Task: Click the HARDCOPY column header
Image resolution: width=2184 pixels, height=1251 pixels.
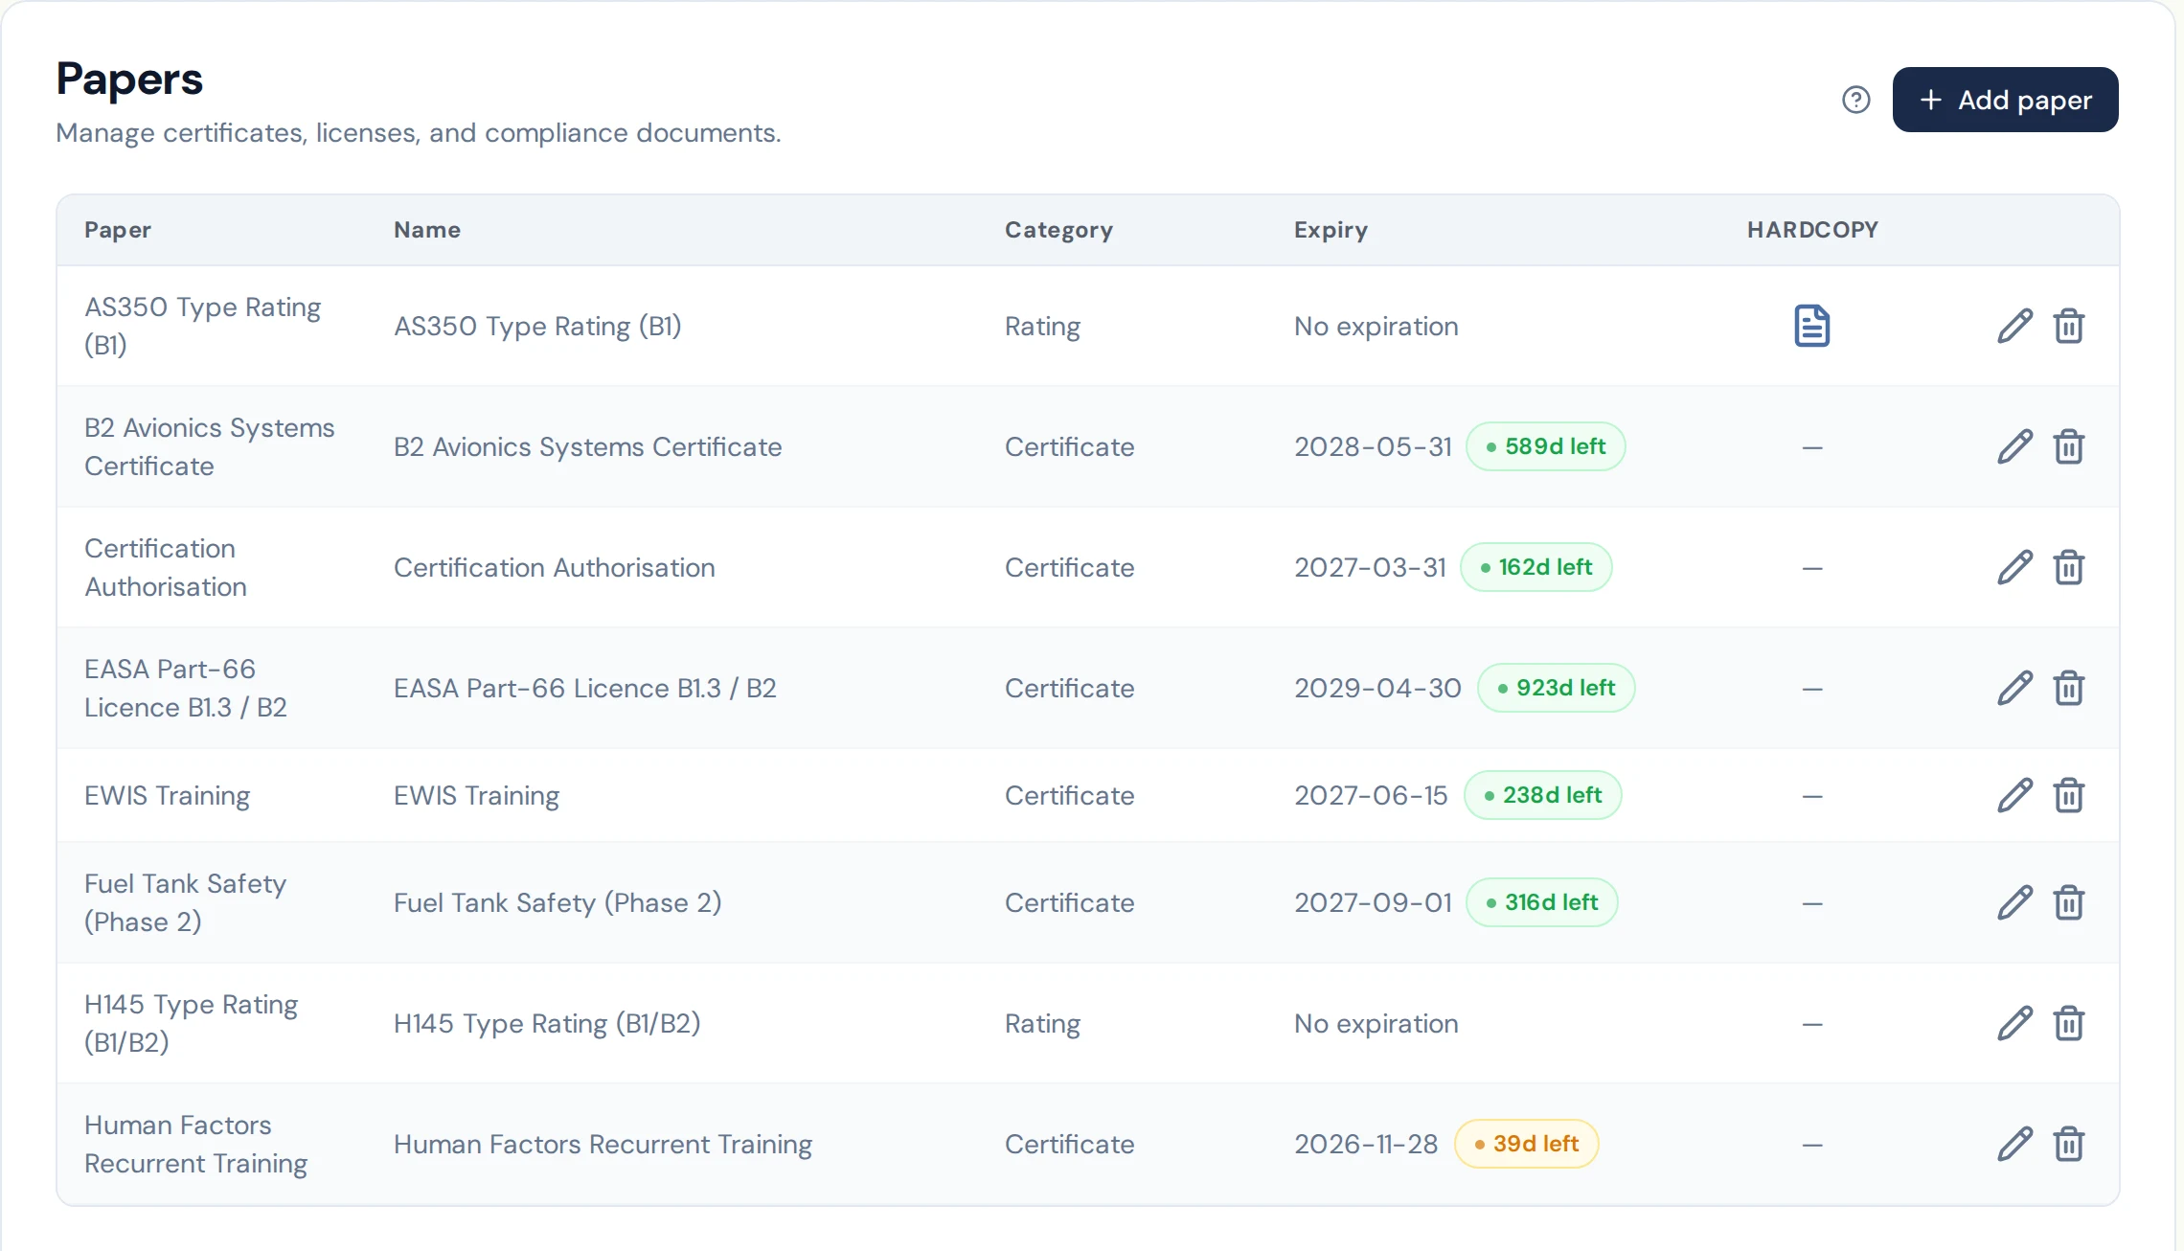Action: pos(1812,230)
